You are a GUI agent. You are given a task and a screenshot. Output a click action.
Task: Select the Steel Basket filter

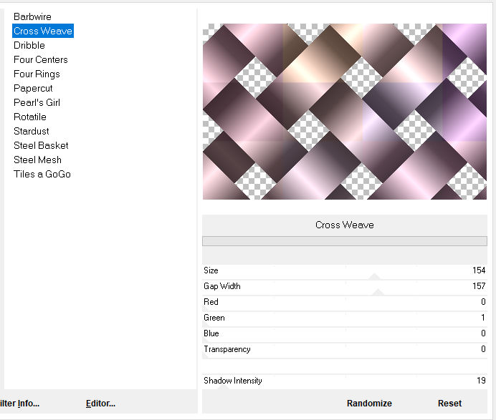(41, 145)
